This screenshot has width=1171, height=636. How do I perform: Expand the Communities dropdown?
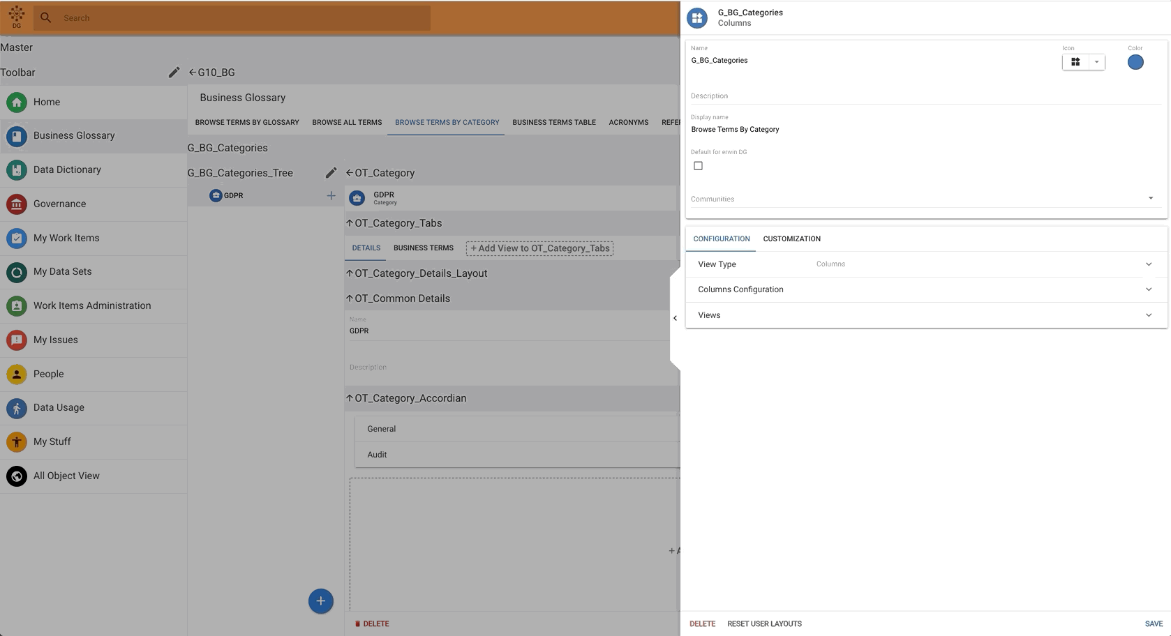(x=1150, y=199)
